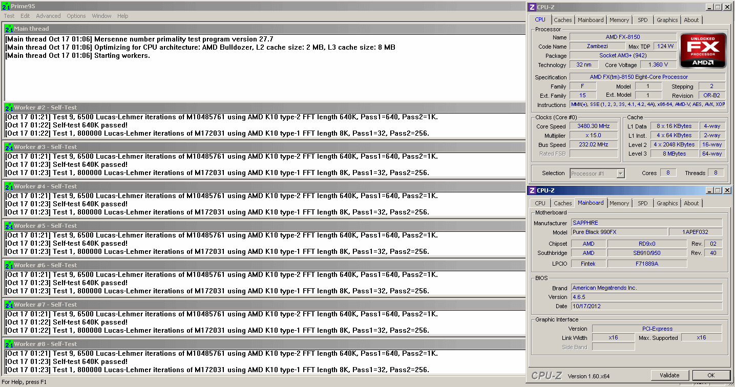Click the Worker #2 Self-Test window icon
The width and height of the screenshot is (735, 387).
click(x=9, y=107)
